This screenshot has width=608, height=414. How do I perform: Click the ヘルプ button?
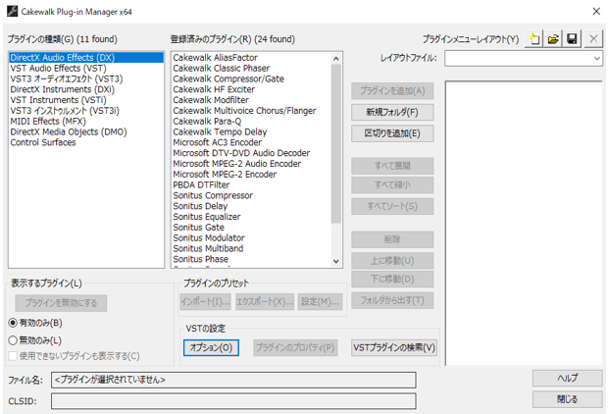pos(567,378)
